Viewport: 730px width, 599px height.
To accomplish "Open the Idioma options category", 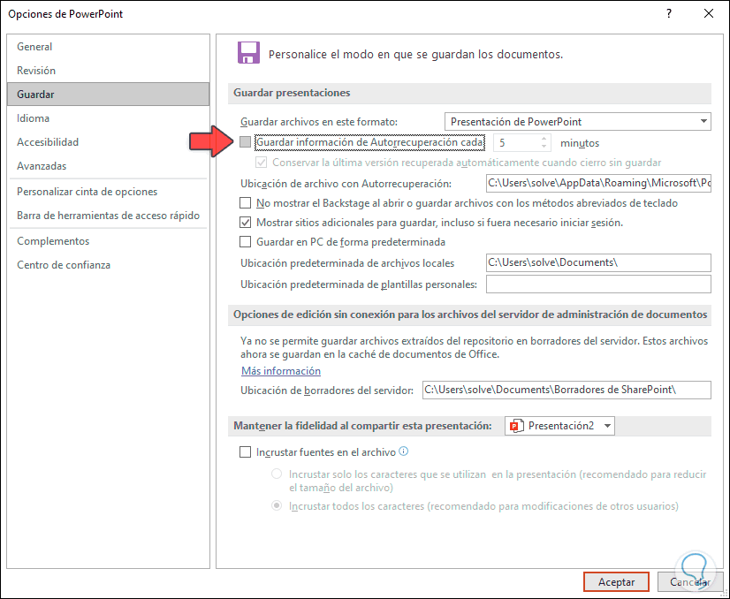I will tap(109, 118).
